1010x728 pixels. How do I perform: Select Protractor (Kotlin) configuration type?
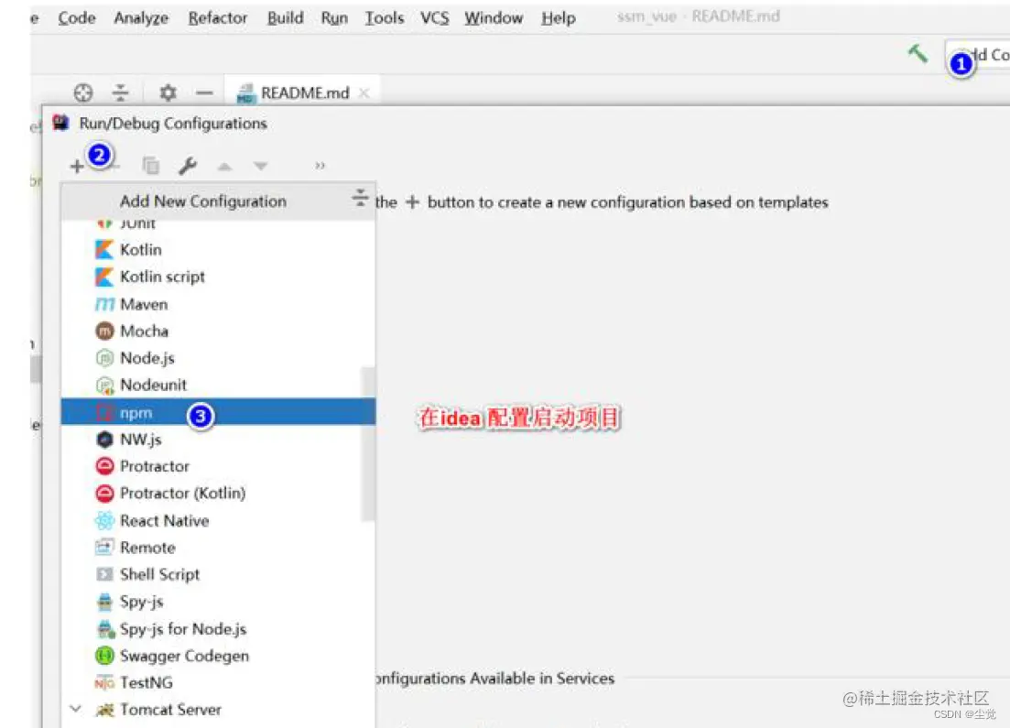coord(218,493)
